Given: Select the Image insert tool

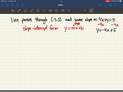Looking at the screenshot, I should pos(57,11).
